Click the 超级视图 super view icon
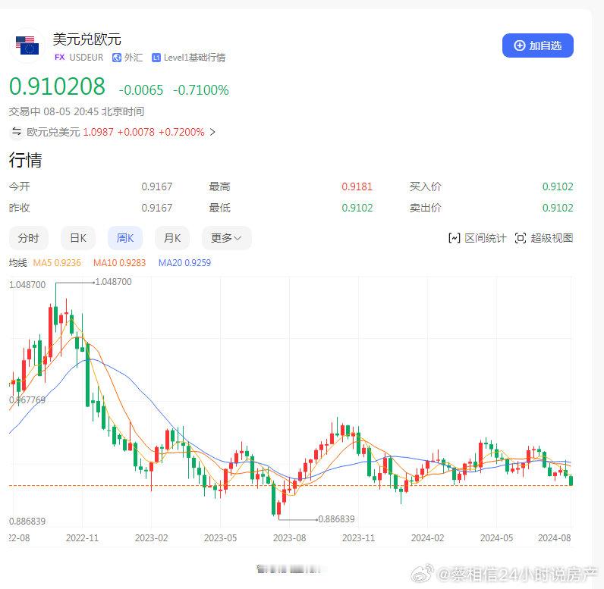 click(x=521, y=238)
